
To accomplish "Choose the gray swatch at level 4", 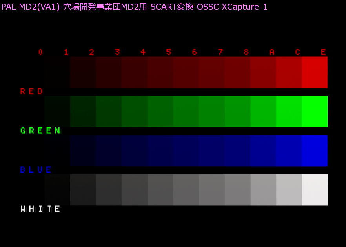I will pos(135,190).
